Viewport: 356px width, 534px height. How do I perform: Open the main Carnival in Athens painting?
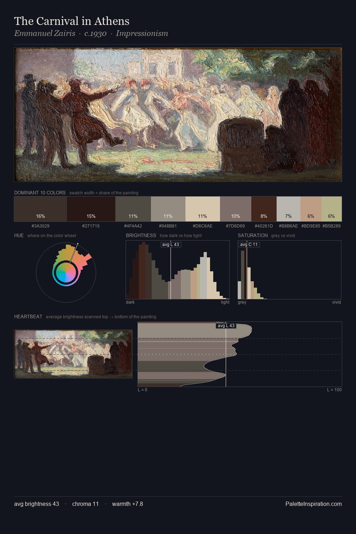click(178, 115)
